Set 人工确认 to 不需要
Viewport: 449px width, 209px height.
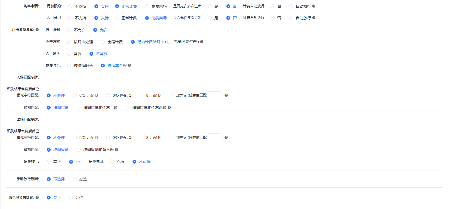coord(91,54)
